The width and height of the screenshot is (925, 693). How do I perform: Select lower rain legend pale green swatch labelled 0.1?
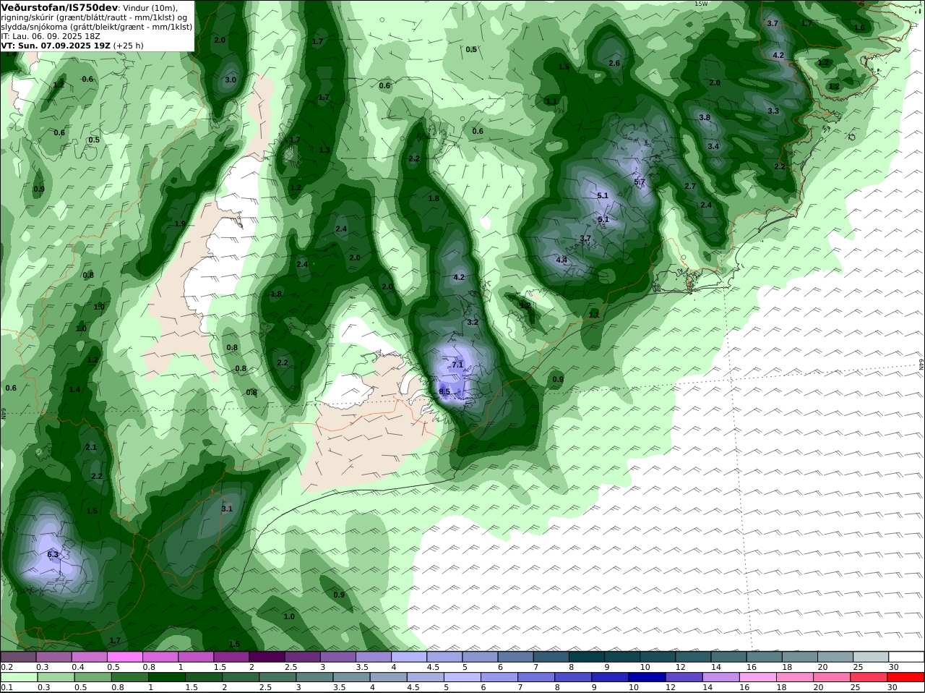tap(18, 678)
